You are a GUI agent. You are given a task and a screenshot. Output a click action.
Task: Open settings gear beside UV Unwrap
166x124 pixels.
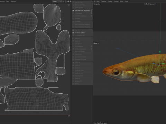[92, 13]
